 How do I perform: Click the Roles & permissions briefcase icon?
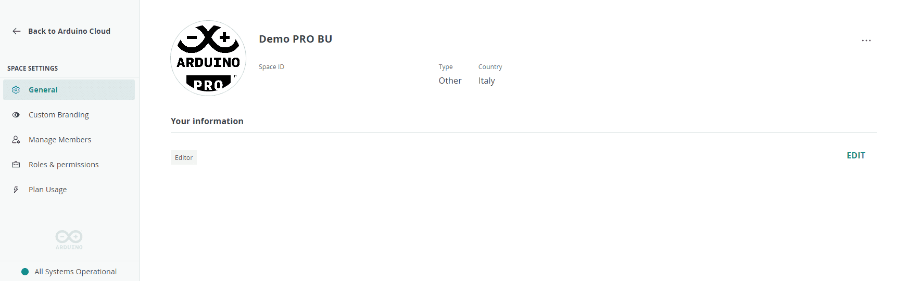tap(16, 165)
